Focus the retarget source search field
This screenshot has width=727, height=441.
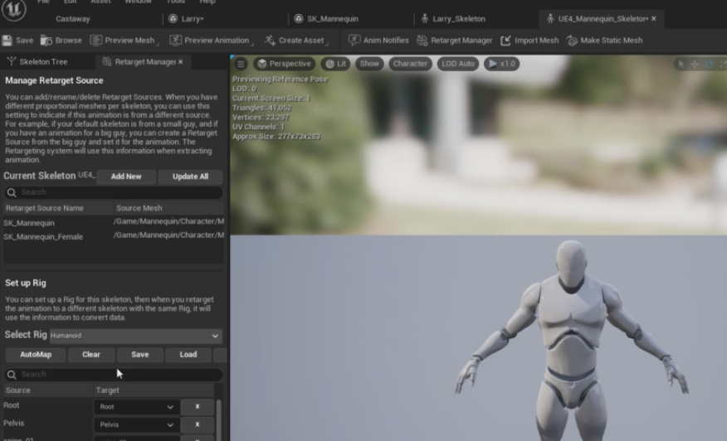tap(114, 192)
